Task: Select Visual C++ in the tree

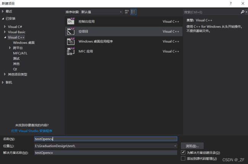Action: pyautogui.click(x=16, y=37)
